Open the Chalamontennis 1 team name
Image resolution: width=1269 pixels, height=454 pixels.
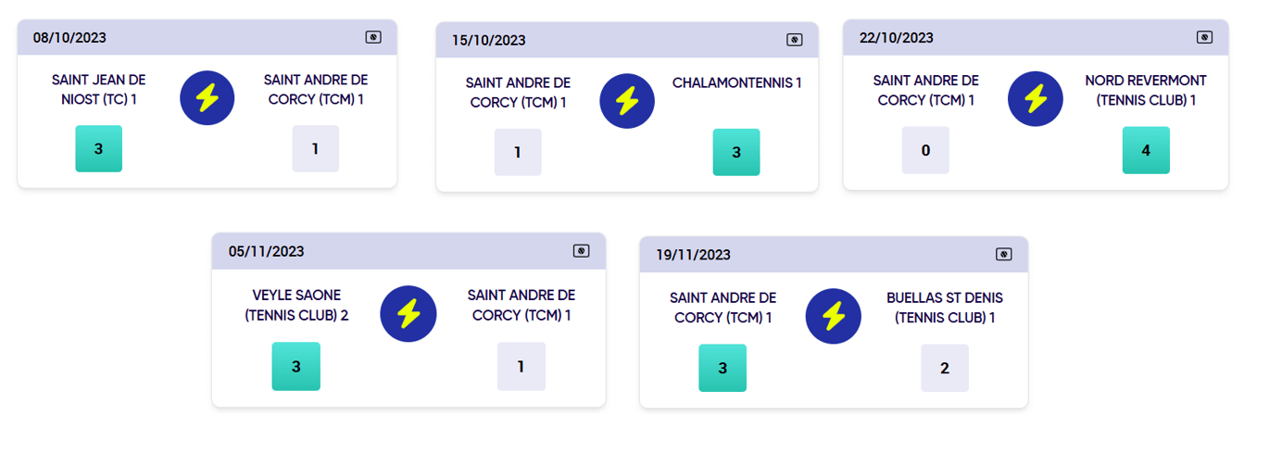click(x=736, y=83)
